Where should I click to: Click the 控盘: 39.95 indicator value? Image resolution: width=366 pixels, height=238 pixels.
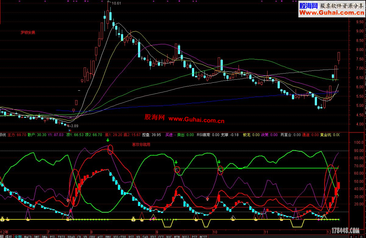click(151, 135)
